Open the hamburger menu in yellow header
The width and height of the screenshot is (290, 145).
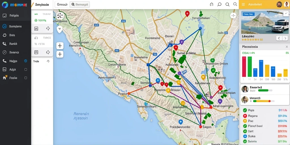(243, 5)
